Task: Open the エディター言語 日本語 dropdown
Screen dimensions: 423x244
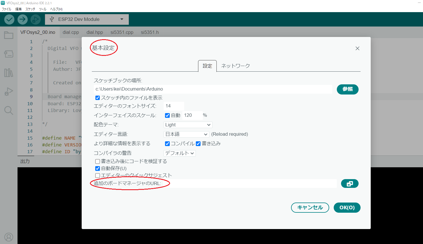Action: [x=186, y=134]
